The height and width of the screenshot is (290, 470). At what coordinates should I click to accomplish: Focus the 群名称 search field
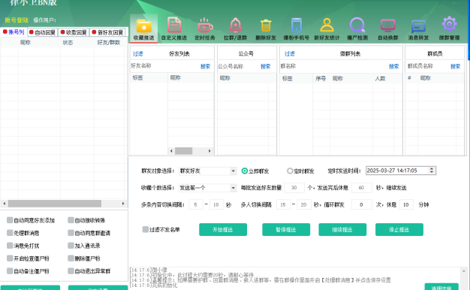click(333, 66)
